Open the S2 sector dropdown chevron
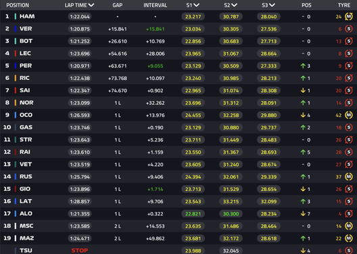 [234, 5]
